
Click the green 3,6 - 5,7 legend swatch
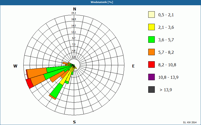point(152,39)
